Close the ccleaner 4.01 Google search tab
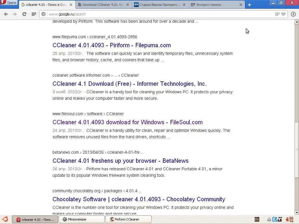The height and width of the screenshot is (224, 299). tap(71, 5)
